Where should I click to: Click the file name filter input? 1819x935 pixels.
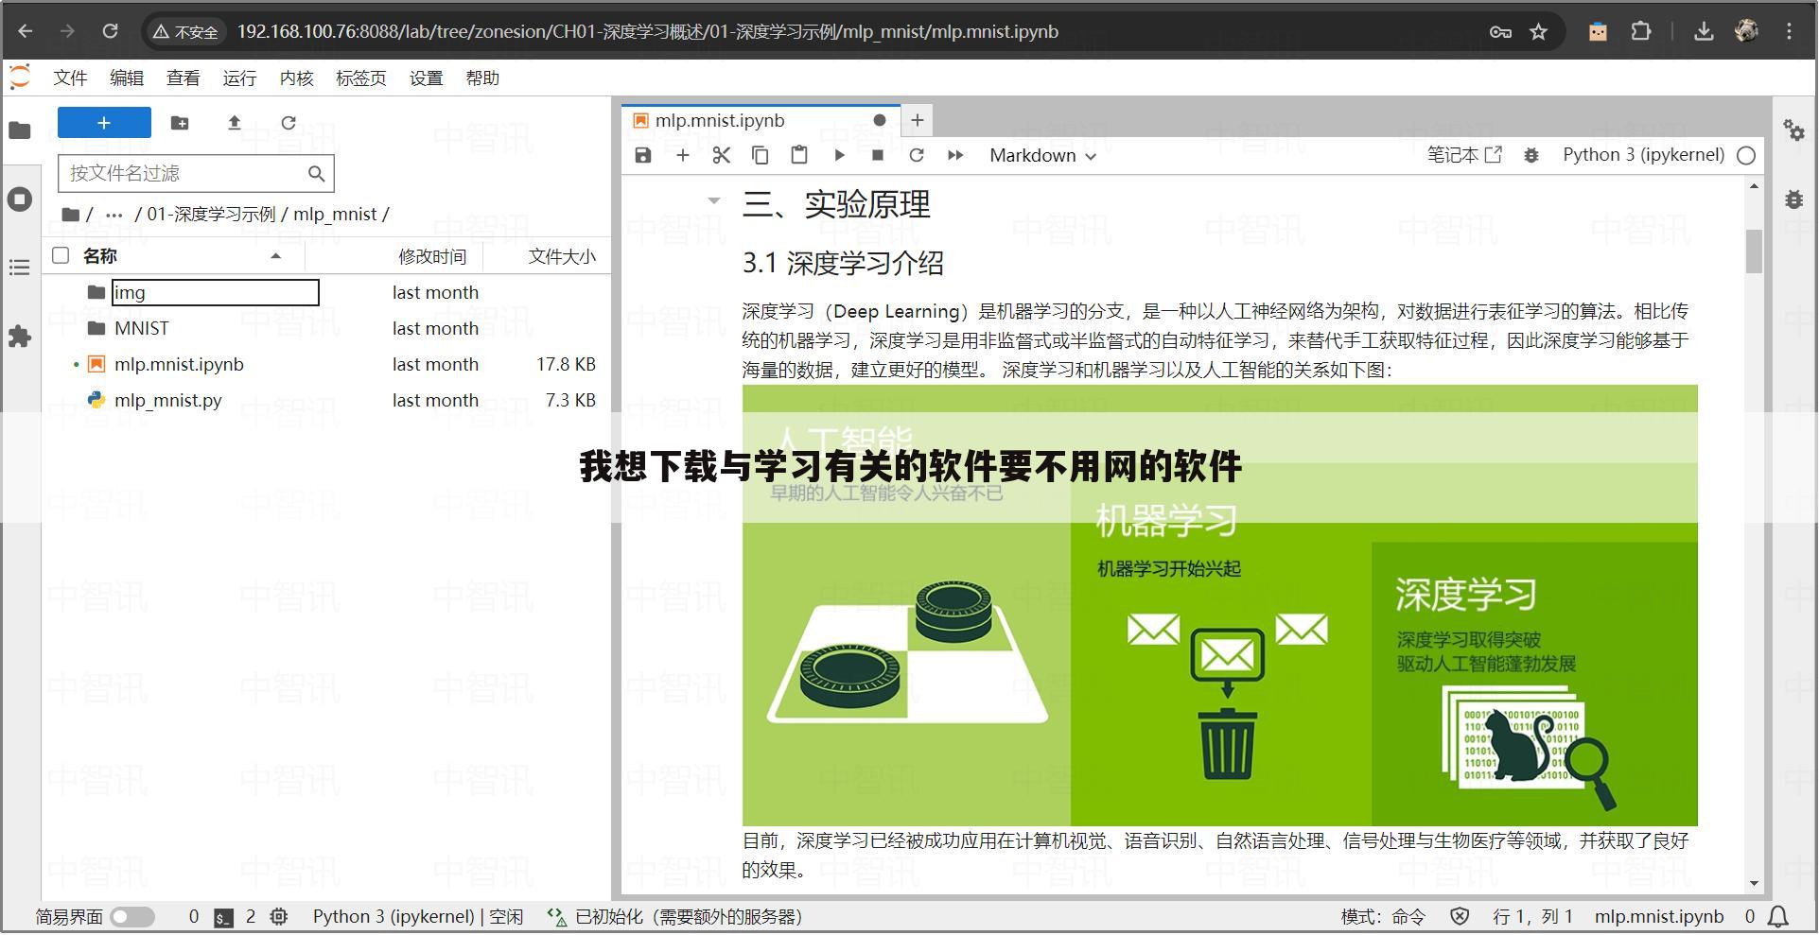pyautogui.click(x=196, y=173)
